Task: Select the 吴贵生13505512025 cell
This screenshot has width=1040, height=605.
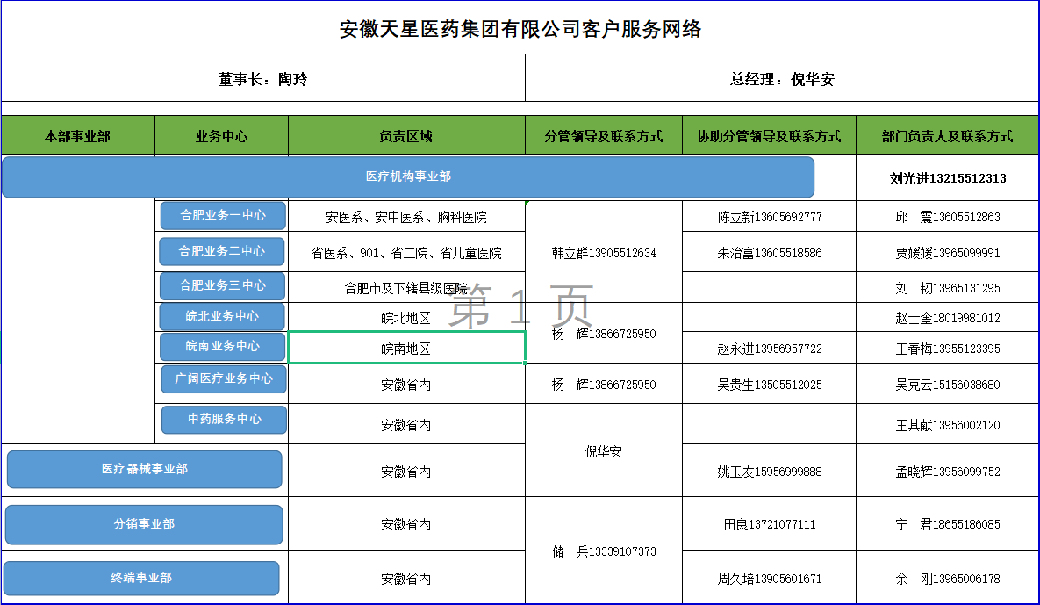Action: coord(770,384)
